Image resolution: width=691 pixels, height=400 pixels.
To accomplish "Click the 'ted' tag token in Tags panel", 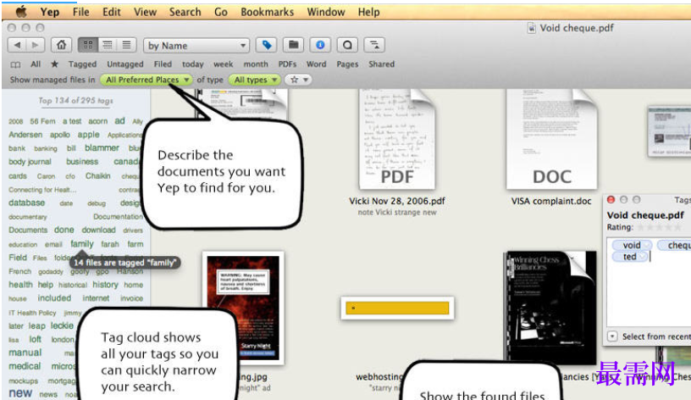I will tap(630, 257).
